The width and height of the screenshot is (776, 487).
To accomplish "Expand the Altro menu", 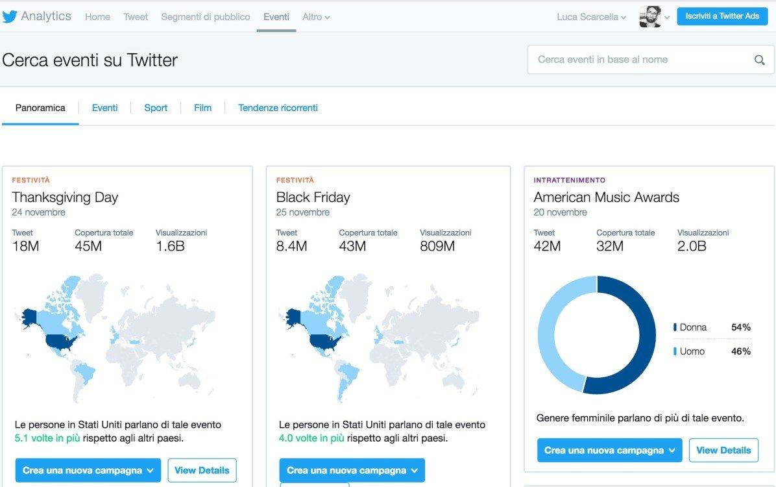I will tap(316, 17).
